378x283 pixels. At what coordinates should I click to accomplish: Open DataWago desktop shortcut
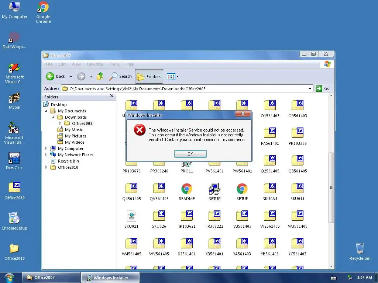point(14,41)
